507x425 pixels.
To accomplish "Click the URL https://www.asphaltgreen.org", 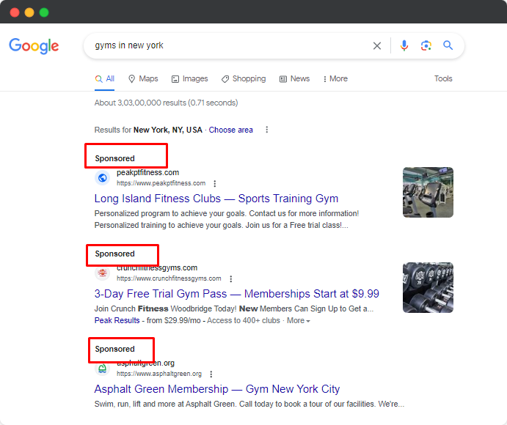I will tap(159, 374).
